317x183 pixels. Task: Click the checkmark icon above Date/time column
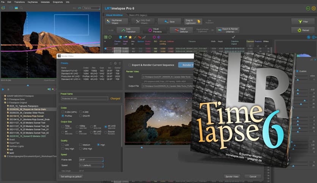[x=233, y=37]
